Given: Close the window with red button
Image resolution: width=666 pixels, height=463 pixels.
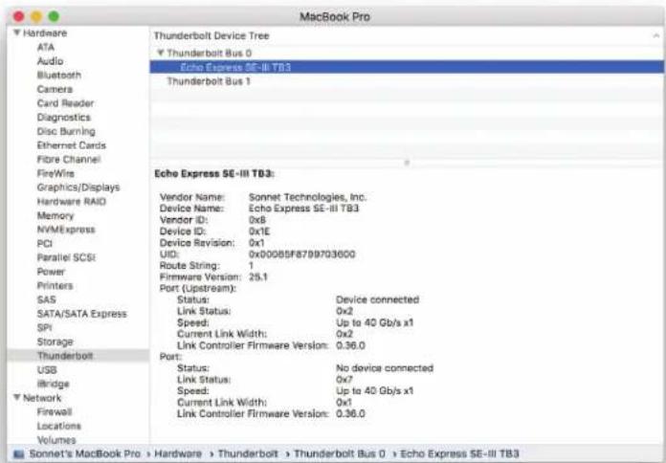Looking at the screenshot, I should (x=19, y=16).
